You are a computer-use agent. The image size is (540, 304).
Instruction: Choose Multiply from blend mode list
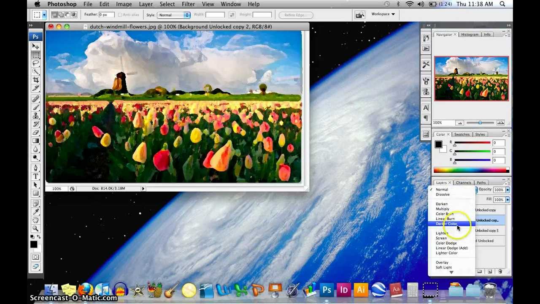click(443, 209)
